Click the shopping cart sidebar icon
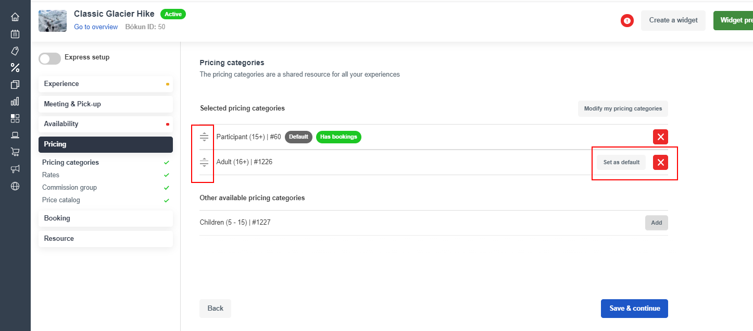The image size is (753, 331). tap(15, 152)
